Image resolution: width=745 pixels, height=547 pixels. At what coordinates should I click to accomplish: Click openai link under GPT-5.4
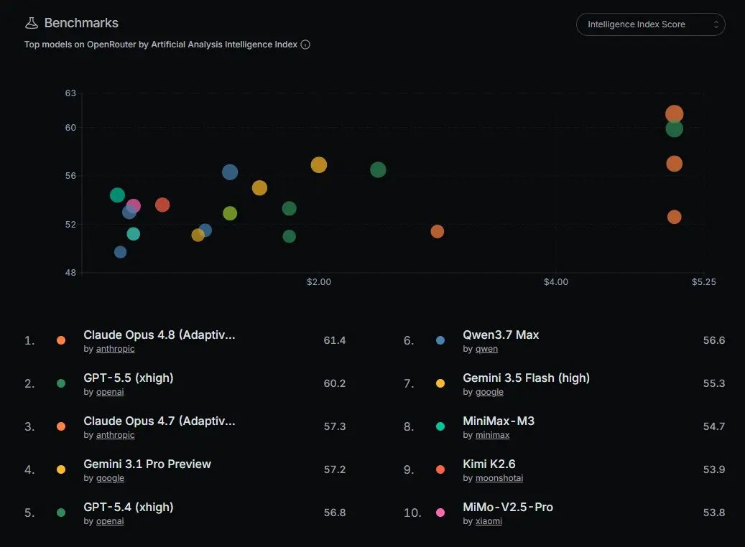110,521
